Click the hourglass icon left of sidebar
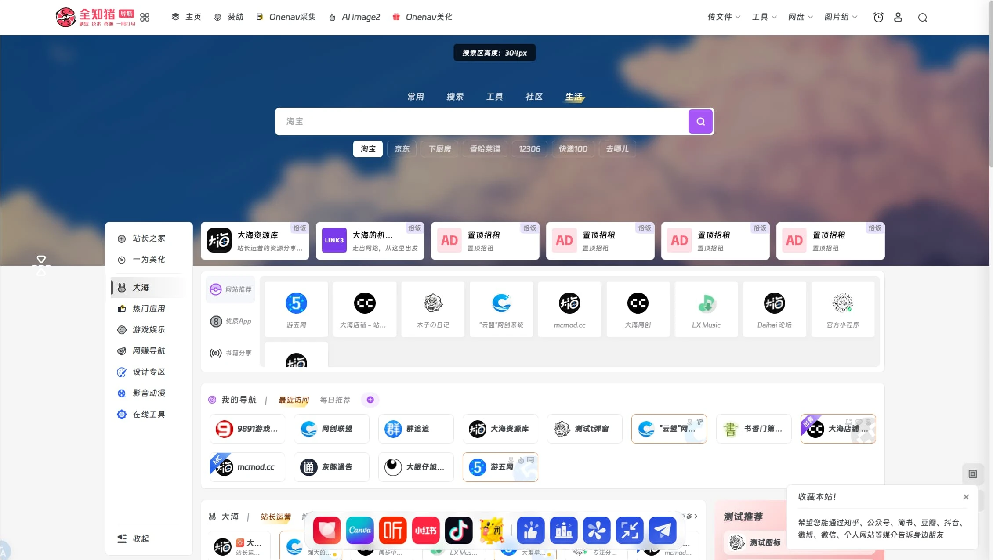 click(x=41, y=265)
